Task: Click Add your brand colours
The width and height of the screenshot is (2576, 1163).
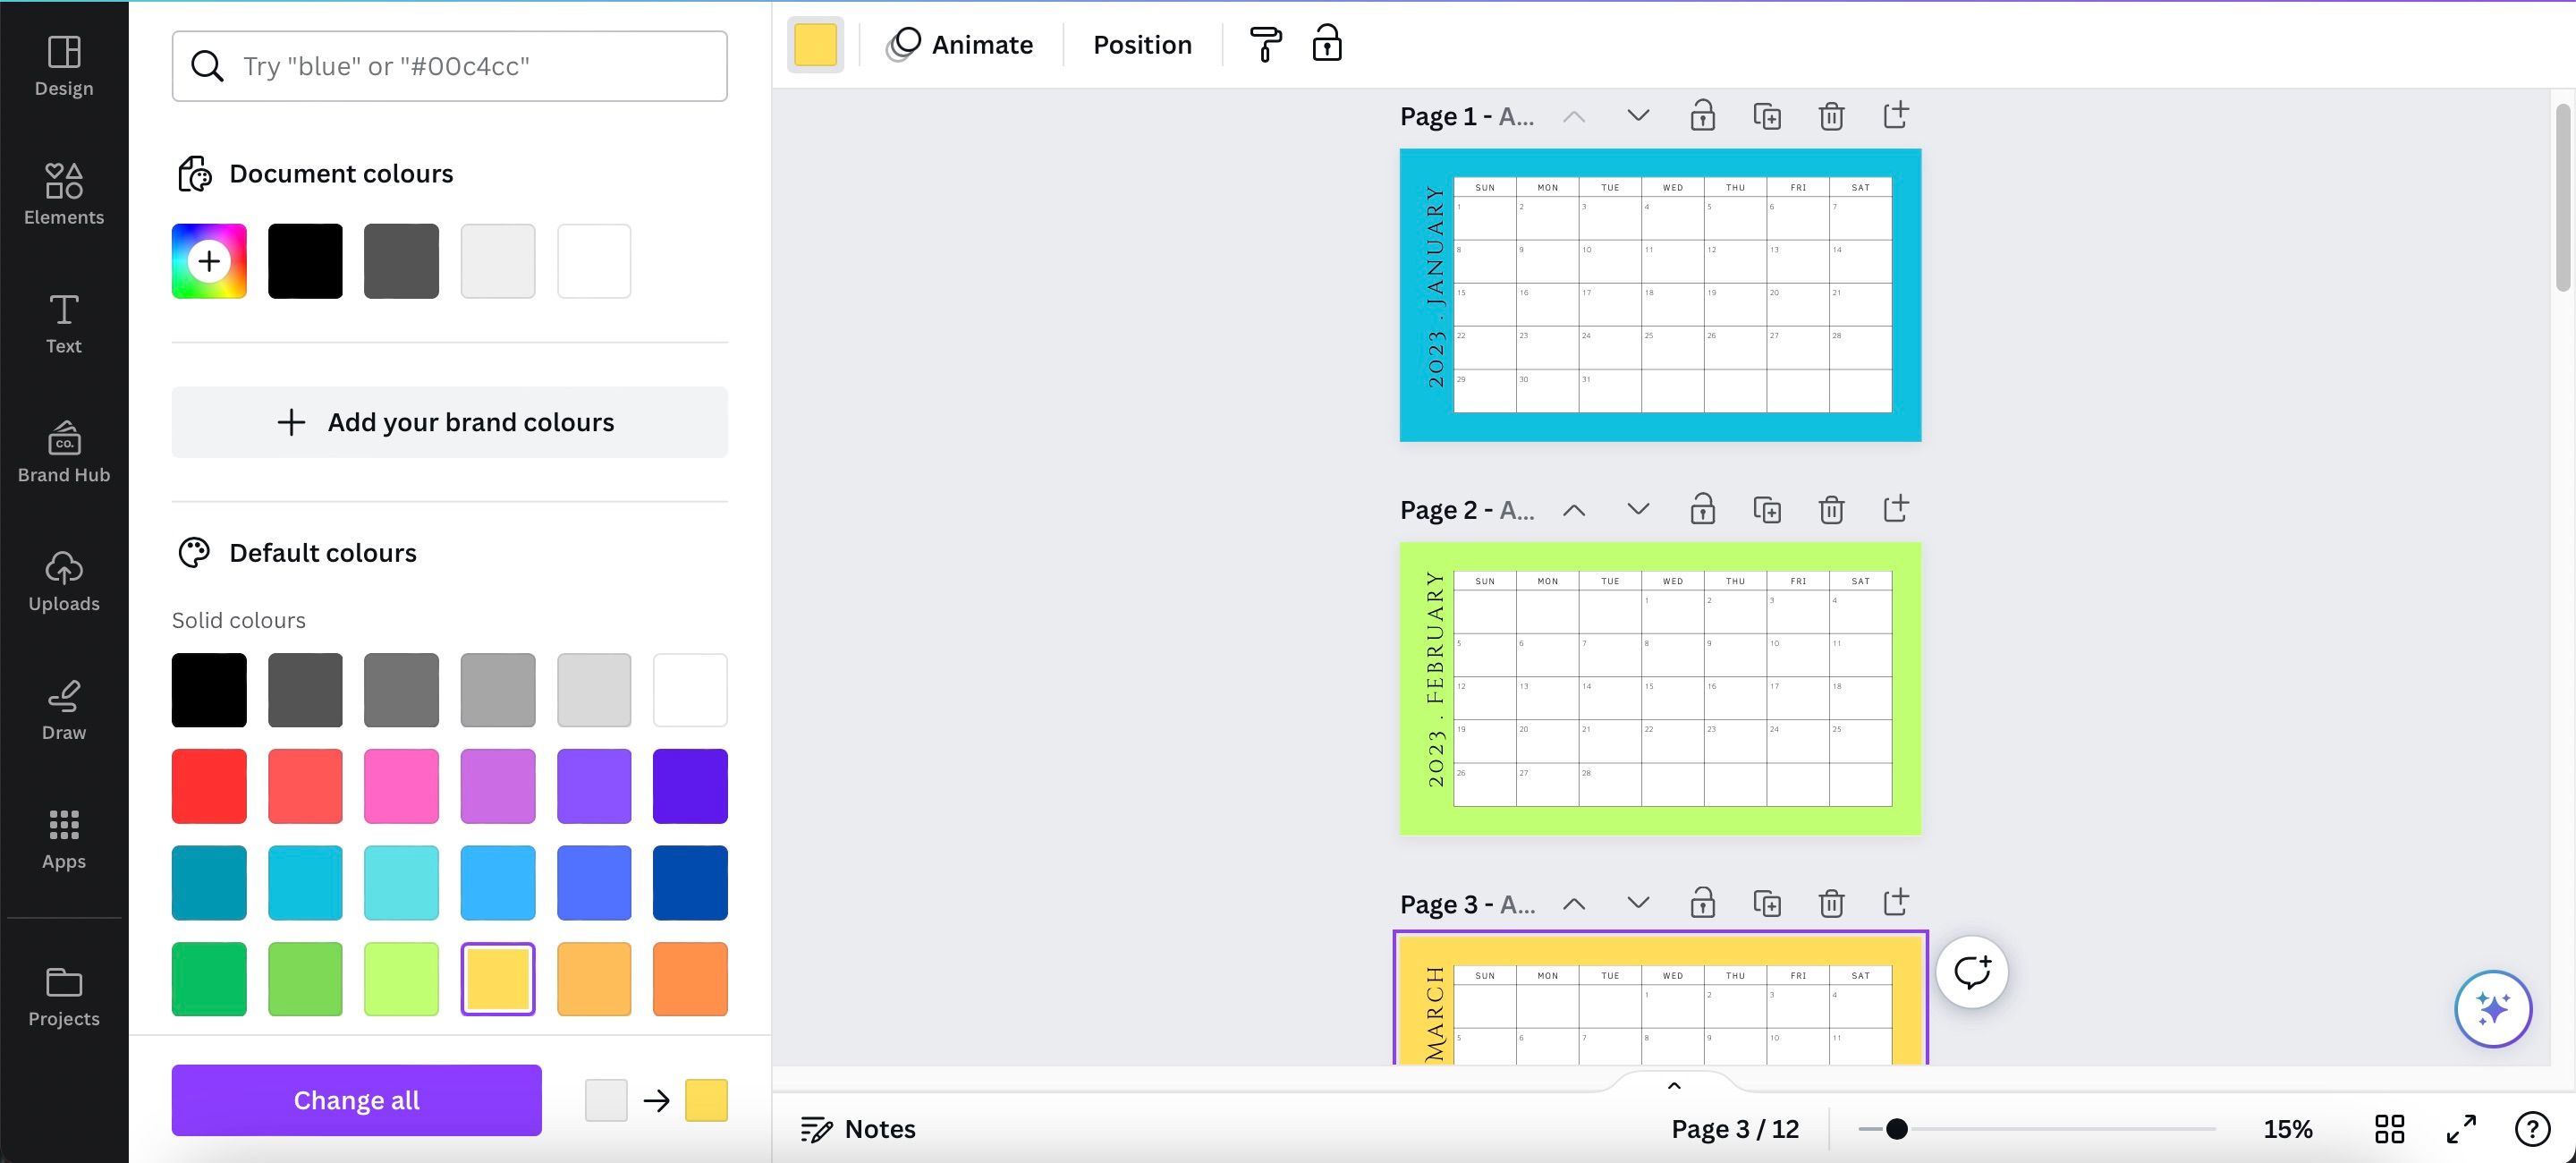Action: coord(449,422)
